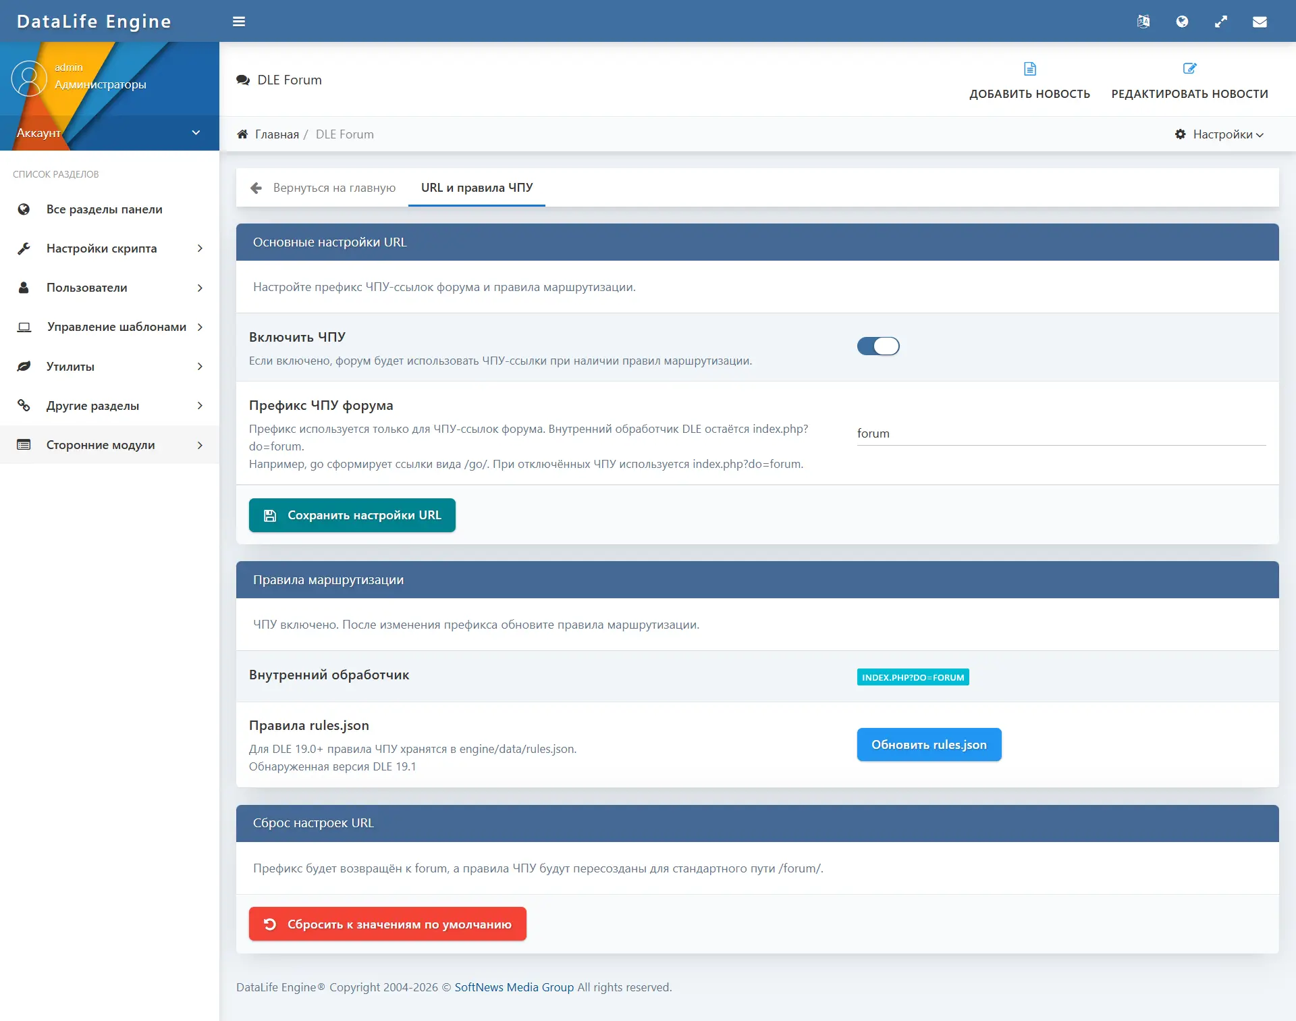Select Сторонние модули menu item
The image size is (1296, 1021).
click(109, 444)
